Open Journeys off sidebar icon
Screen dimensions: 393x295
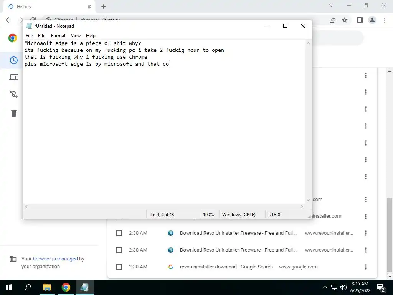[x=14, y=94]
